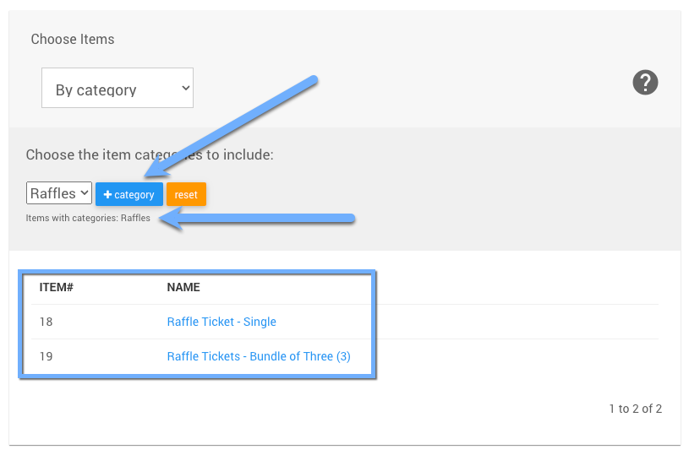This screenshot has width=689, height=455.
Task: Select item number 19 cell
Action: [46, 356]
